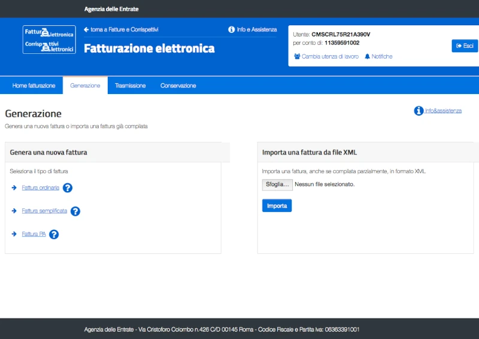Click the Fatture e Corrispettivi elettronici logo
Viewport: 479px width, 339px height.
pyautogui.click(x=49, y=40)
